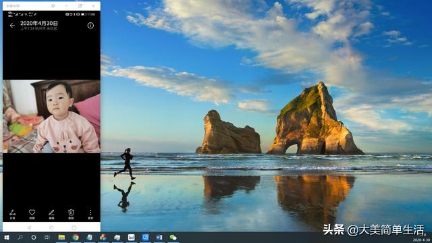Open the edit pencil tool for the photo

[x=51, y=214]
